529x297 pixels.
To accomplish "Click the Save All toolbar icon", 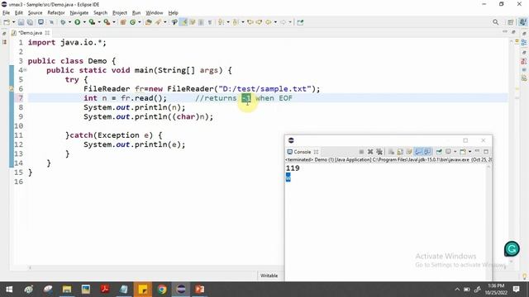I will [x=30, y=22].
